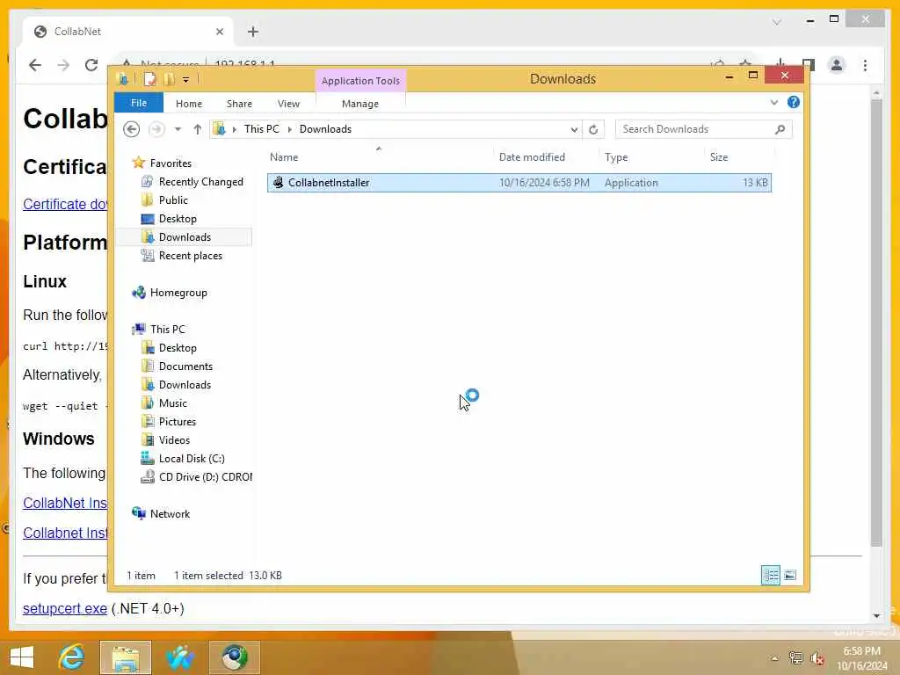Open Explorer Help icon

[x=794, y=102]
